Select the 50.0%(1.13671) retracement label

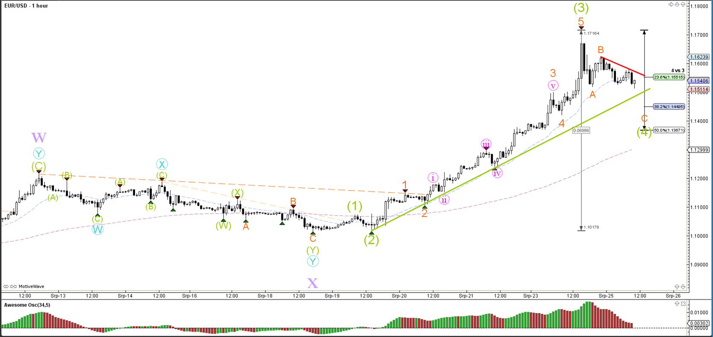pos(669,130)
